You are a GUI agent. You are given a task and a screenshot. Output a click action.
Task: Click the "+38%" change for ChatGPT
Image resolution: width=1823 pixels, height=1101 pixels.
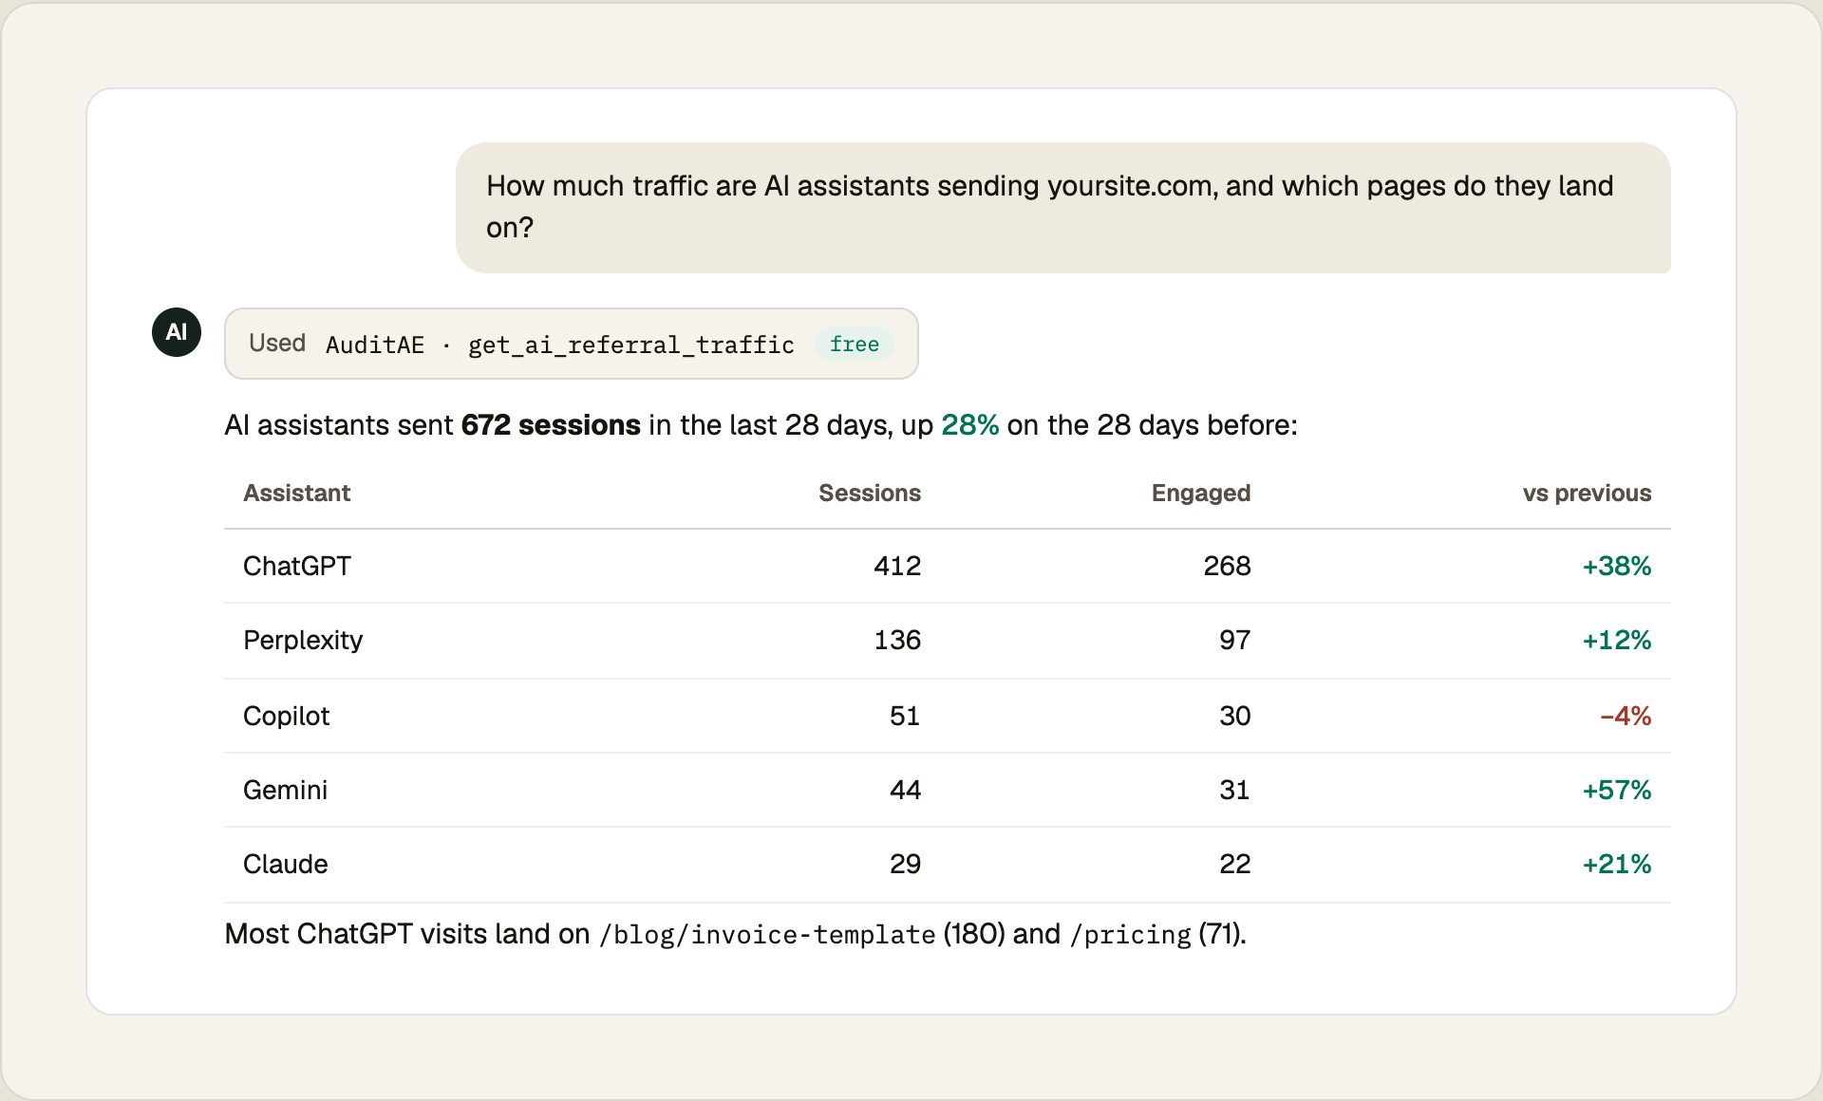[x=1617, y=567]
